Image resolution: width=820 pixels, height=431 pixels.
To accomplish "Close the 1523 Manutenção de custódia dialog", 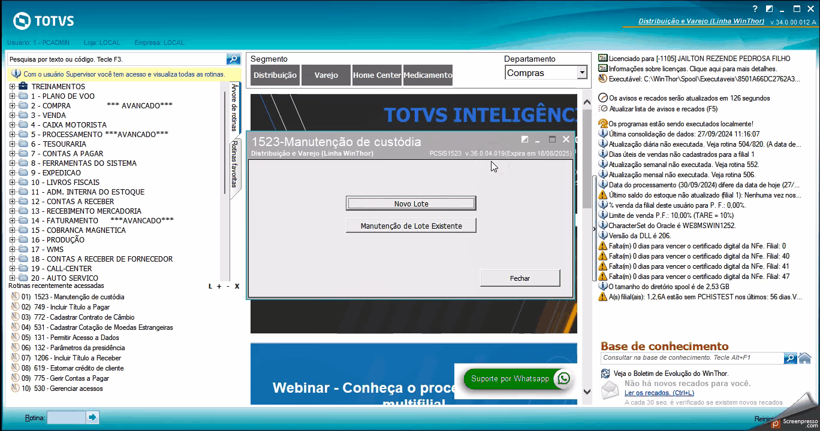I will (566, 139).
